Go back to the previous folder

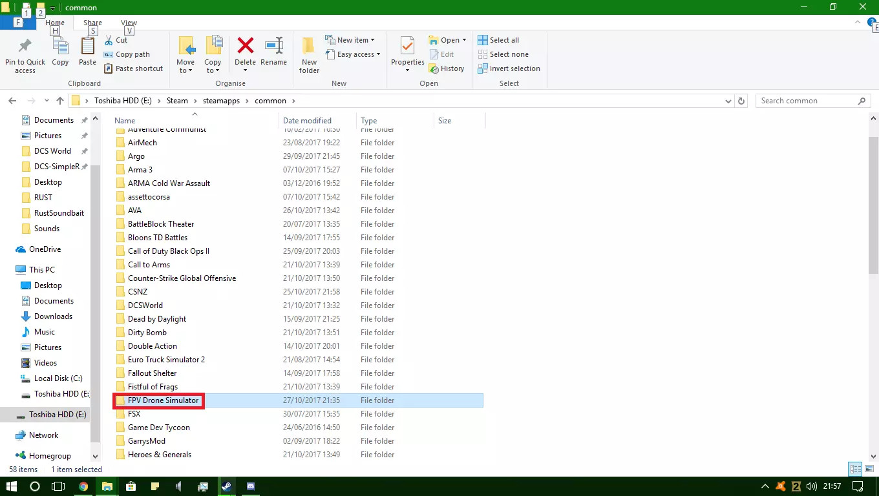(x=12, y=101)
